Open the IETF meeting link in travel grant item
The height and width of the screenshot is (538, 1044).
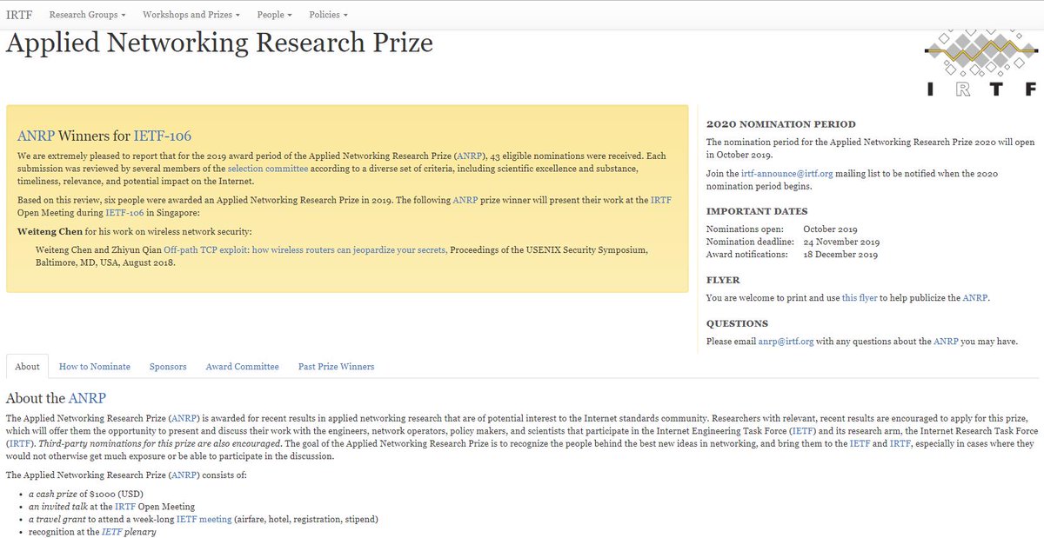click(204, 520)
